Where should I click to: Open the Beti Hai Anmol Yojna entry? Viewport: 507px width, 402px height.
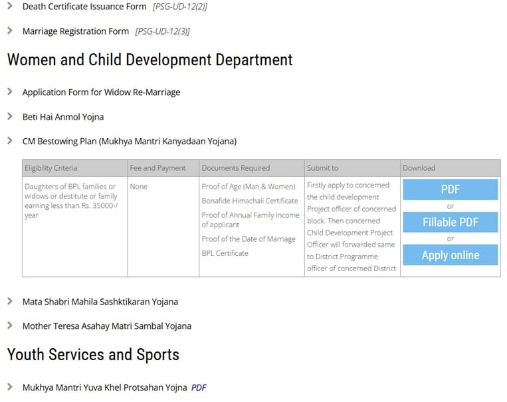point(63,117)
